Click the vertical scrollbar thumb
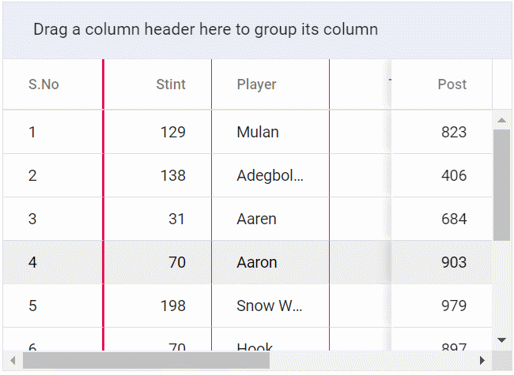The image size is (514, 375). click(x=501, y=185)
